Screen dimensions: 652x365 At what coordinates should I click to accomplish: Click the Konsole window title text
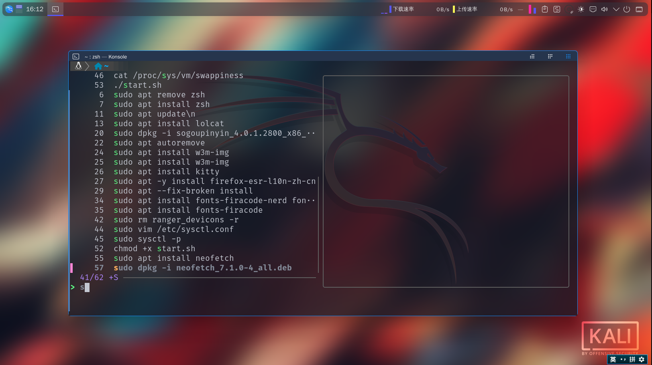(x=105, y=56)
